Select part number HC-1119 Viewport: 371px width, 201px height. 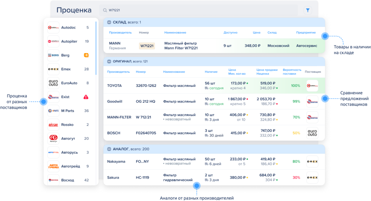click(x=142, y=177)
